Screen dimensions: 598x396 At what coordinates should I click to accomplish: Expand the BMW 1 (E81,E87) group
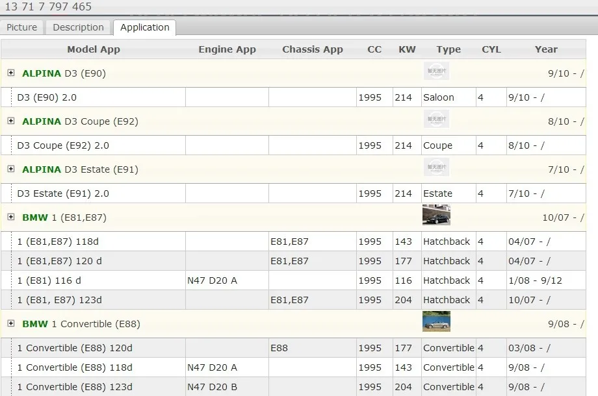click(x=11, y=217)
